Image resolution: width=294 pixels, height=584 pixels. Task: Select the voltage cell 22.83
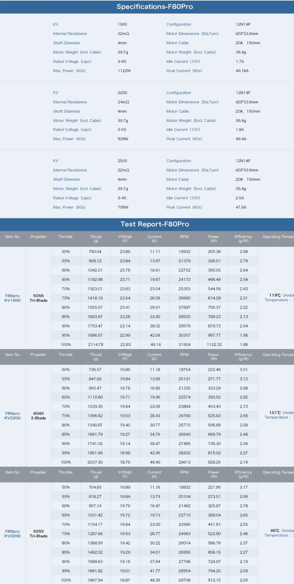pyautogui.click(x=125, y=344)
